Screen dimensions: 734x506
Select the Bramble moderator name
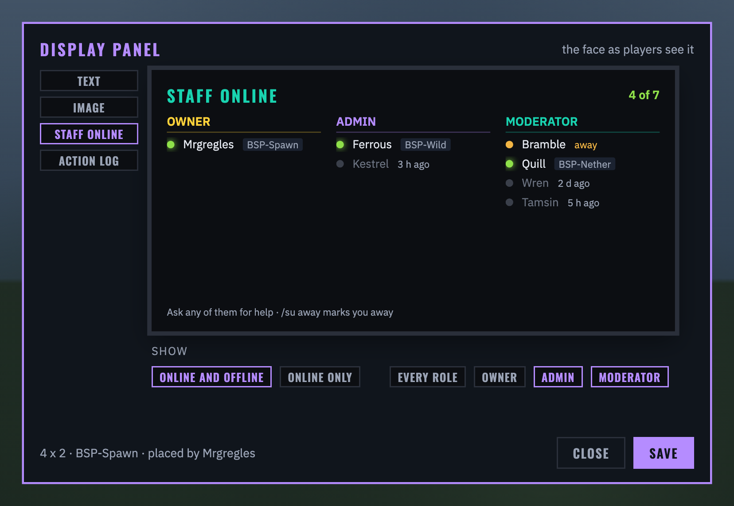pyautogui.click(x=544, y=144)
